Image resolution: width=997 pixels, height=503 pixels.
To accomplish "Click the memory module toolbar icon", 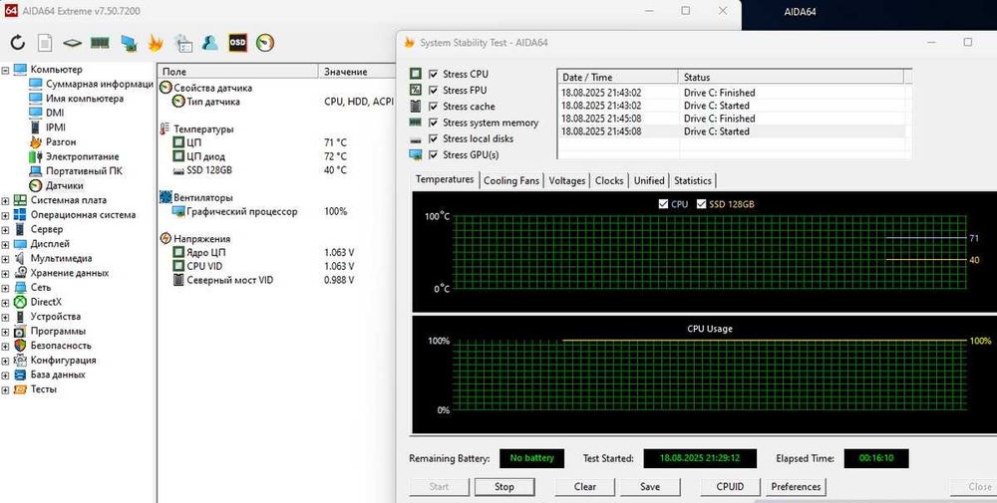I will (101, 43).
